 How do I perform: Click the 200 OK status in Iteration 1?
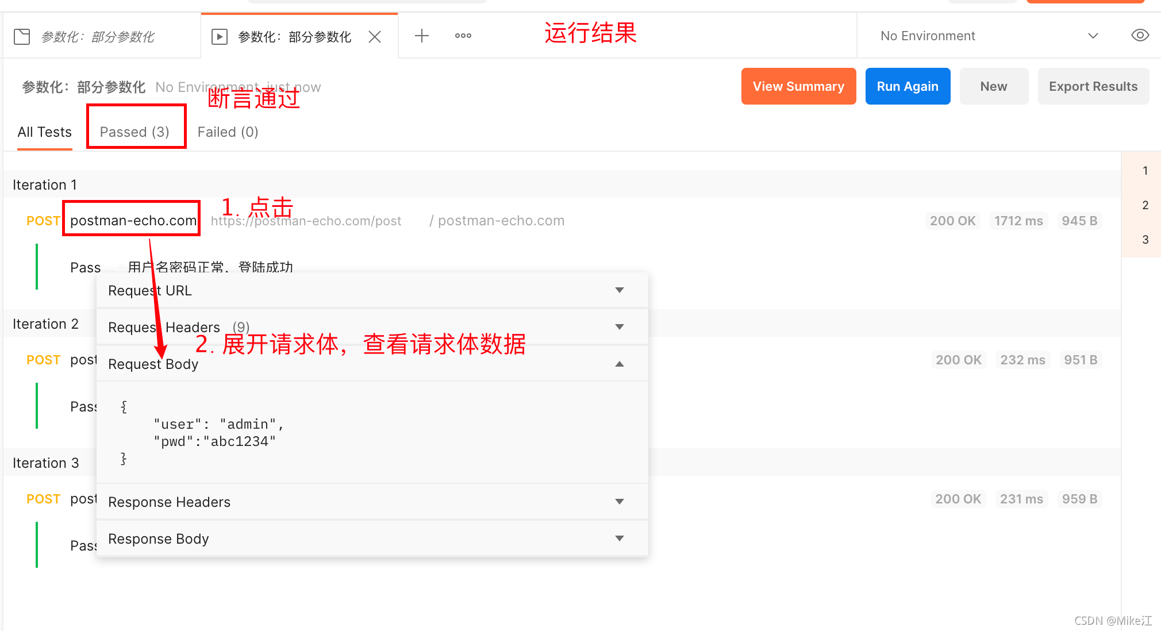952,221
